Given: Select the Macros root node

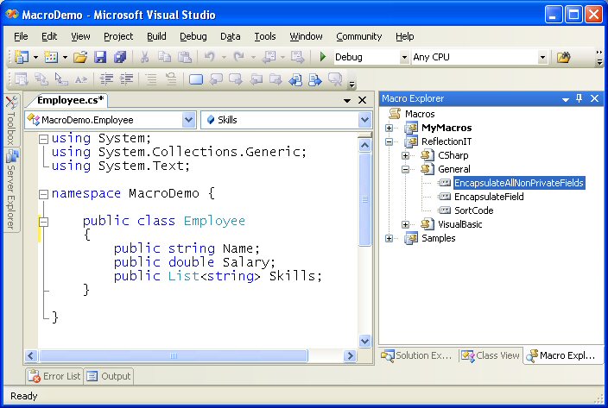Looking at the screenshot, I should click(420, 114).
